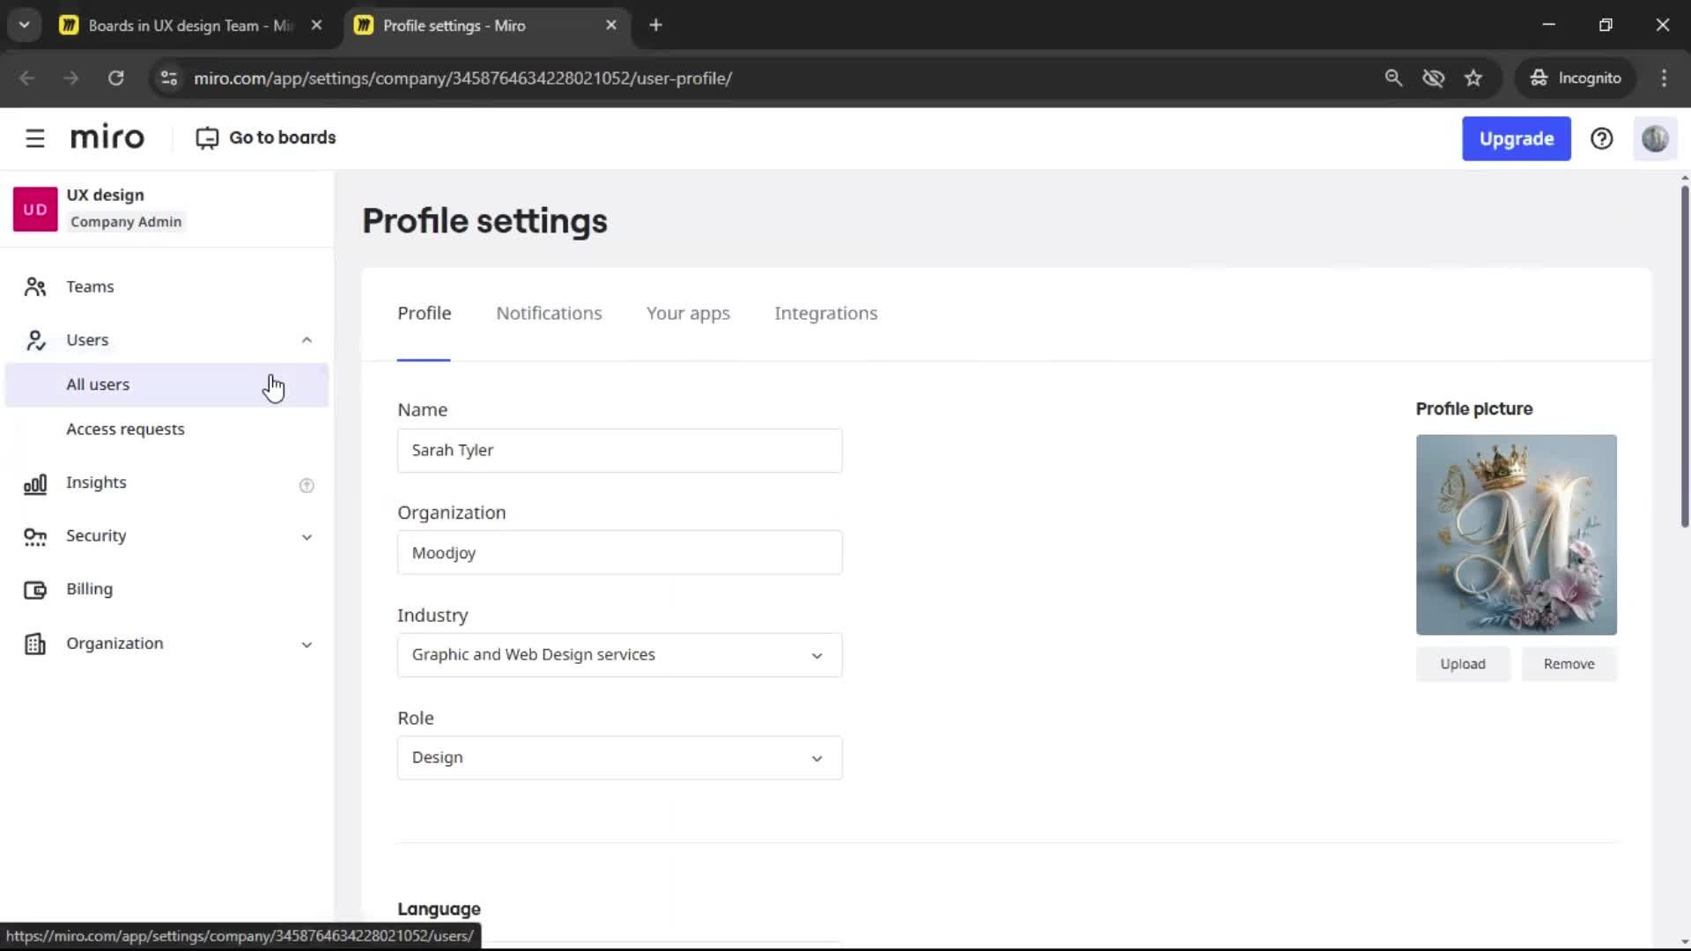Click the Name input field
The image size is (1691, 951).
click(x=619, y=451)
